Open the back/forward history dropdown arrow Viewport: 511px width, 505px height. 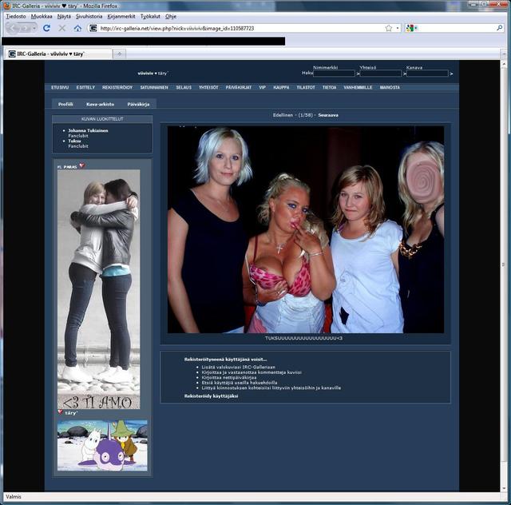point(34,29)
